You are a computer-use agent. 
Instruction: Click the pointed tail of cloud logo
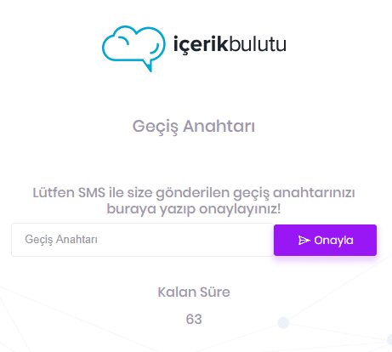(x=147, y=65)
